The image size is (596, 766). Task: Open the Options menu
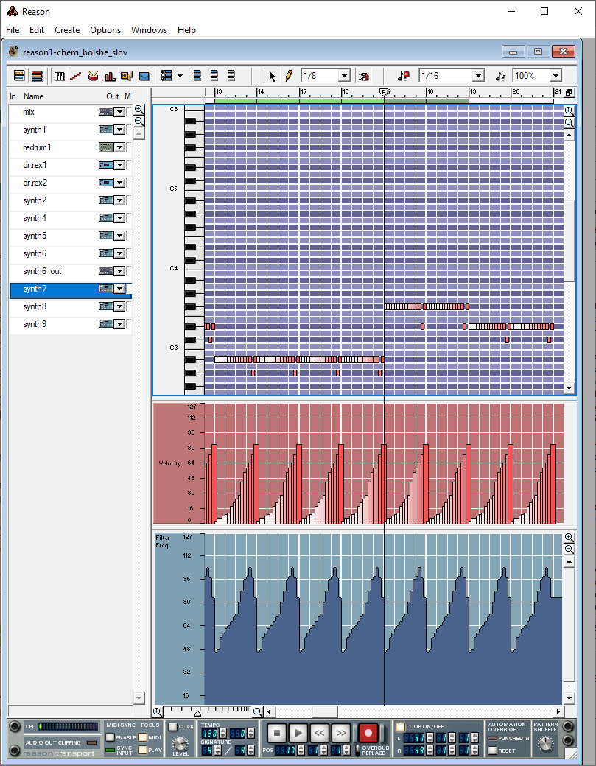105,30
